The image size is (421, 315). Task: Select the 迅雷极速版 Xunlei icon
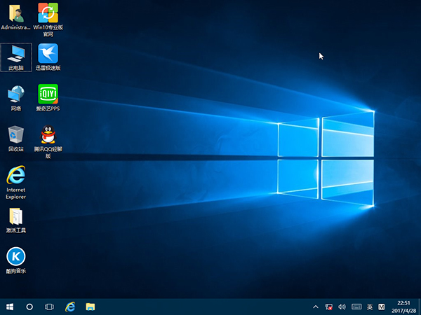coord(48,53)
